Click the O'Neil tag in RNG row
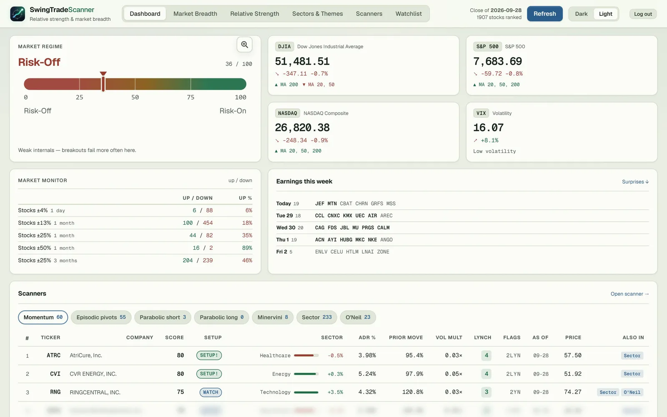Image resolution: width=667 pixels, height=417 pixels. (x=632, y=392)
